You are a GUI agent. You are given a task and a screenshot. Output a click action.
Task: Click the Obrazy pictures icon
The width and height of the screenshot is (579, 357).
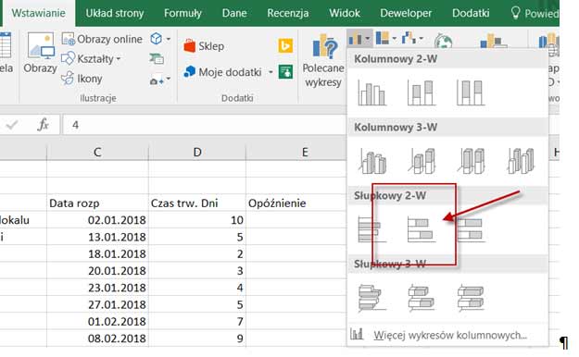(x=40, y=53)
